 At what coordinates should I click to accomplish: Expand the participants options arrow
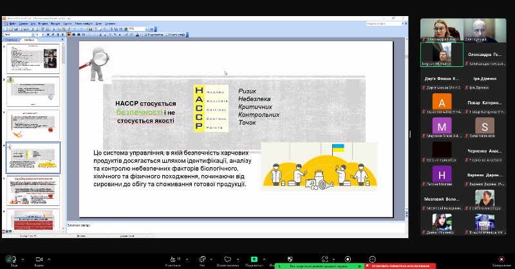click(185, 258)
